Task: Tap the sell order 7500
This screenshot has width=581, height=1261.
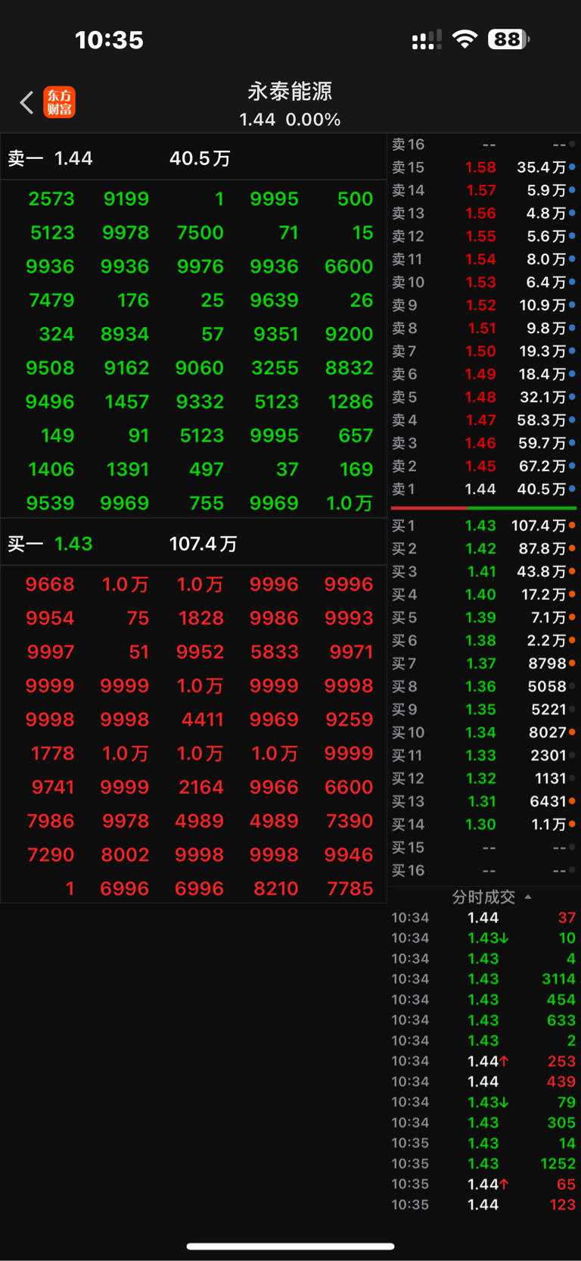Action: click(x=200, y=233)
